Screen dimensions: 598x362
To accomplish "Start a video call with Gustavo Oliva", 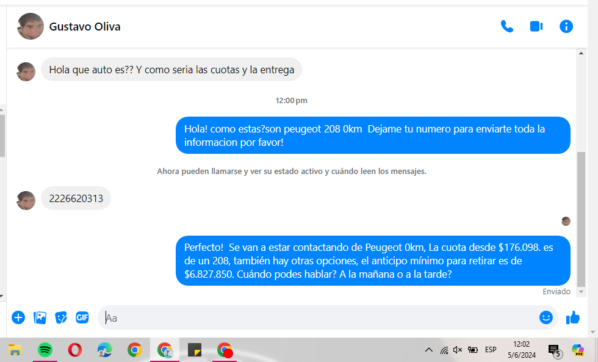I will coord(536,26).
